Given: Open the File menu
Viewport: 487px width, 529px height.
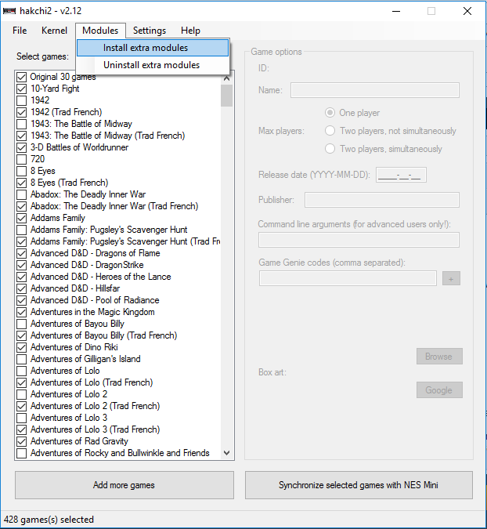Looking at the screenshot, I should pos(20,31).
